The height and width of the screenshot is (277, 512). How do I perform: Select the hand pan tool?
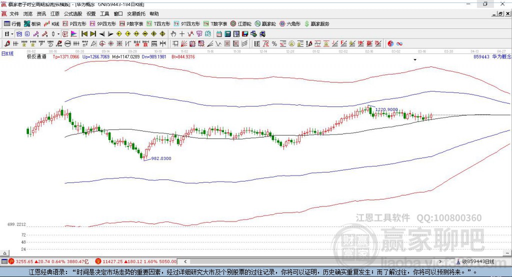(x=173, y=34)
